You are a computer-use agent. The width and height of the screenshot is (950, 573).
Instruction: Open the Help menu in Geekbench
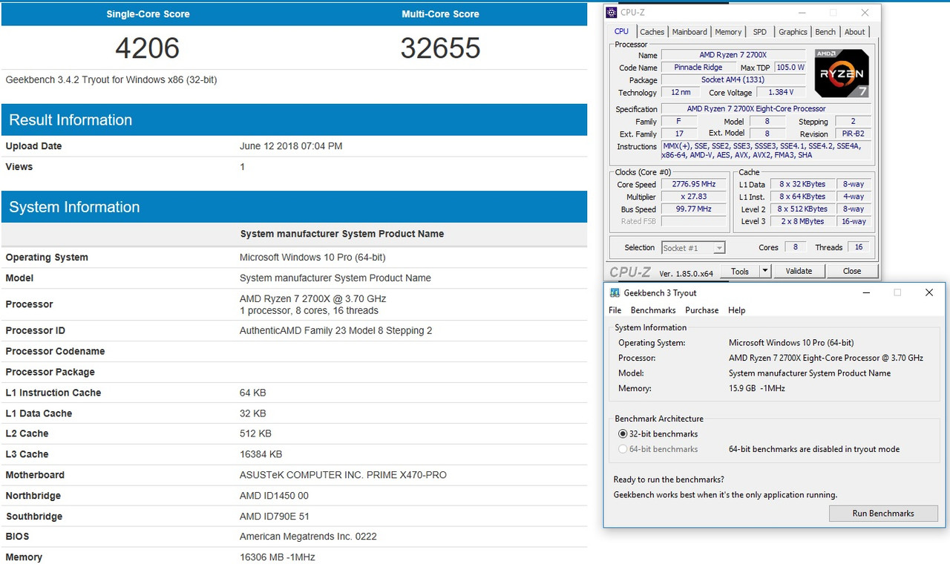coord(736,310)
